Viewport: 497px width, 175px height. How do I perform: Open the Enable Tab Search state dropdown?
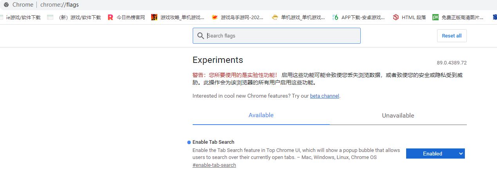pyautogui.click(x=435, y=154)
